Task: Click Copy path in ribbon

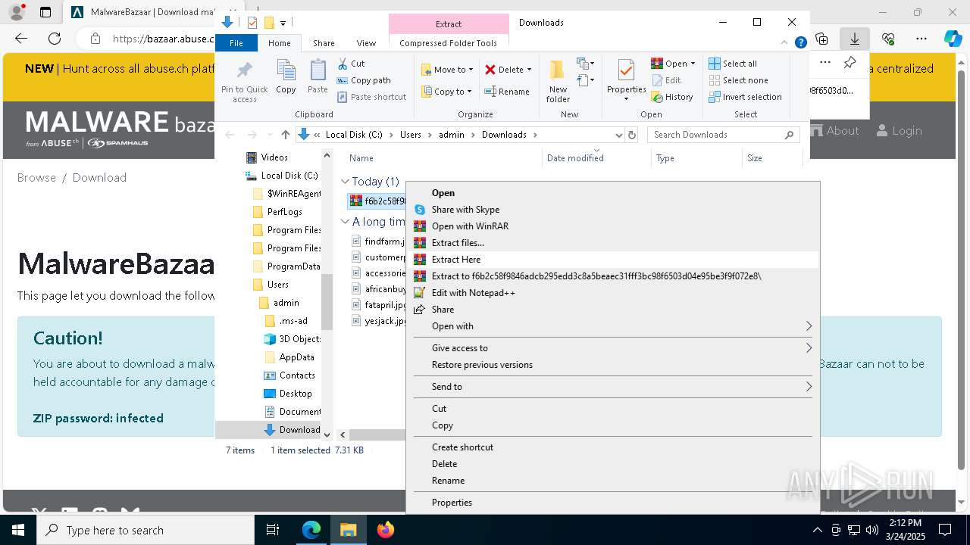Action: tap(364, 80)
